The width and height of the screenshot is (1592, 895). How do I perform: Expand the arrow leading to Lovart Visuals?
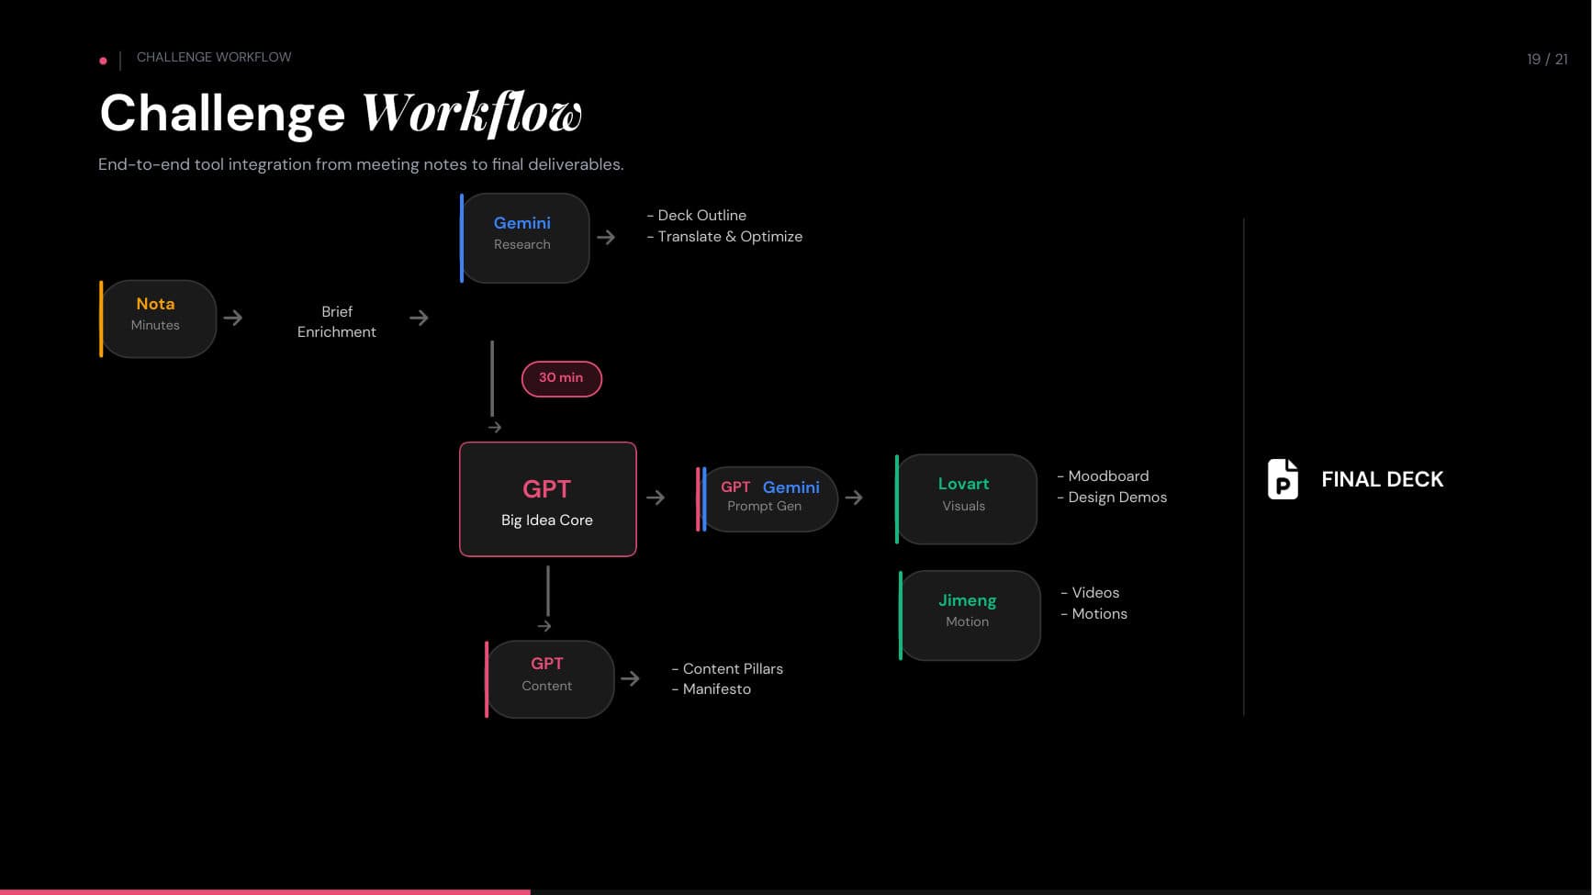855,498
